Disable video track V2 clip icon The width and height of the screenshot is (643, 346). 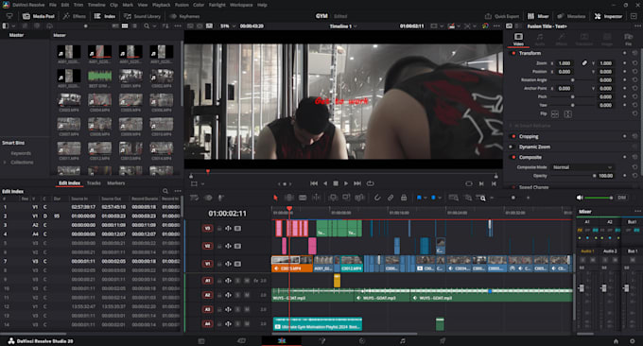tap(237, 246)
